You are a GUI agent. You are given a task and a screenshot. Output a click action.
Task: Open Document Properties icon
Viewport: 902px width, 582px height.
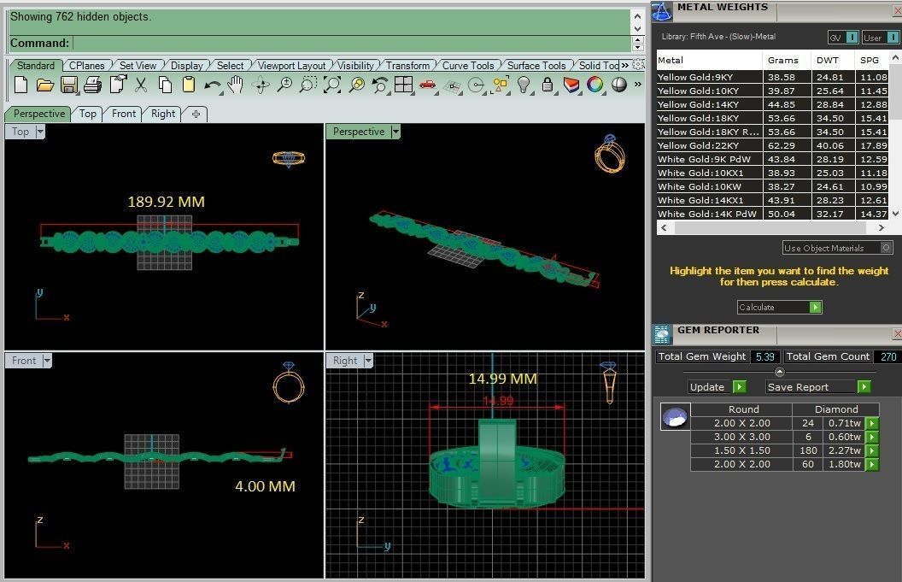[117, 85]
